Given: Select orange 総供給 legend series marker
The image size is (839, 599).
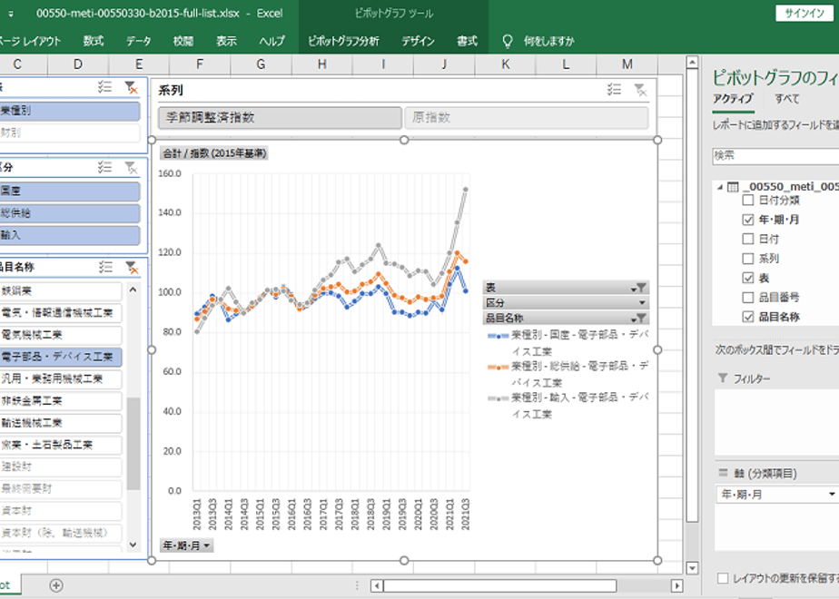Looking at the screenshot, I should tap(498, 367).
